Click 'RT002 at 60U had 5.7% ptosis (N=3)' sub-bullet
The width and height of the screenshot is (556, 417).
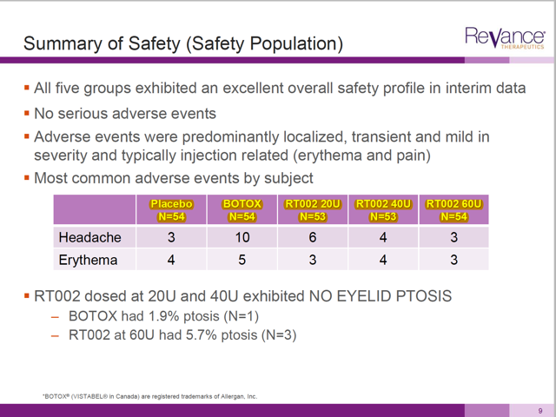click(182, 334)
